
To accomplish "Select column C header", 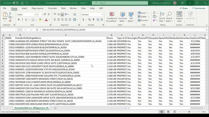I will [x=66, y=35].
